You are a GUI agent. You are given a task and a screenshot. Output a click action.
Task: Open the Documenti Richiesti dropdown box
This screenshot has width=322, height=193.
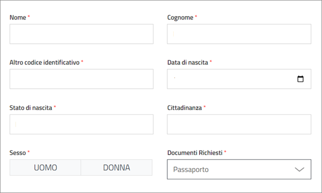[x=239, y=169]
